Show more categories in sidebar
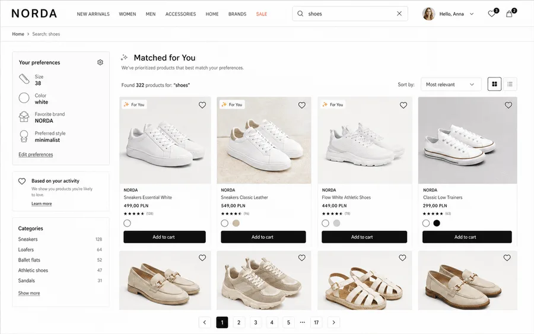The width and height of the screenshot is (534, 334). tap(29, 293)
